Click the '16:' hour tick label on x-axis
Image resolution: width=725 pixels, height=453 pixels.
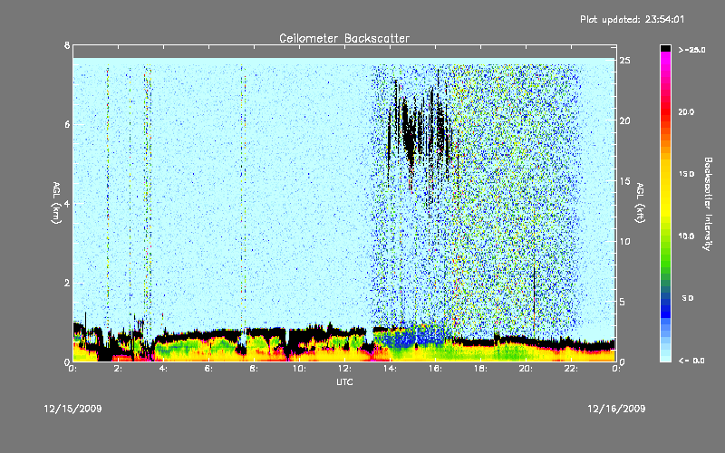coord(435,369)
